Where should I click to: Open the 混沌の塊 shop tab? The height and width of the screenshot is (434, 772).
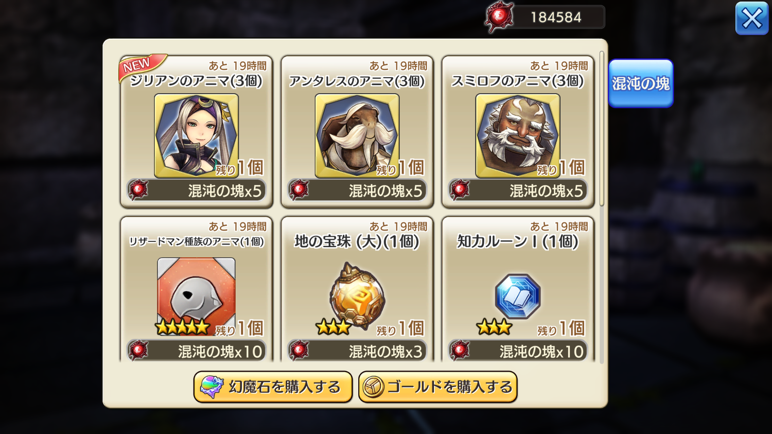point(641,83)
